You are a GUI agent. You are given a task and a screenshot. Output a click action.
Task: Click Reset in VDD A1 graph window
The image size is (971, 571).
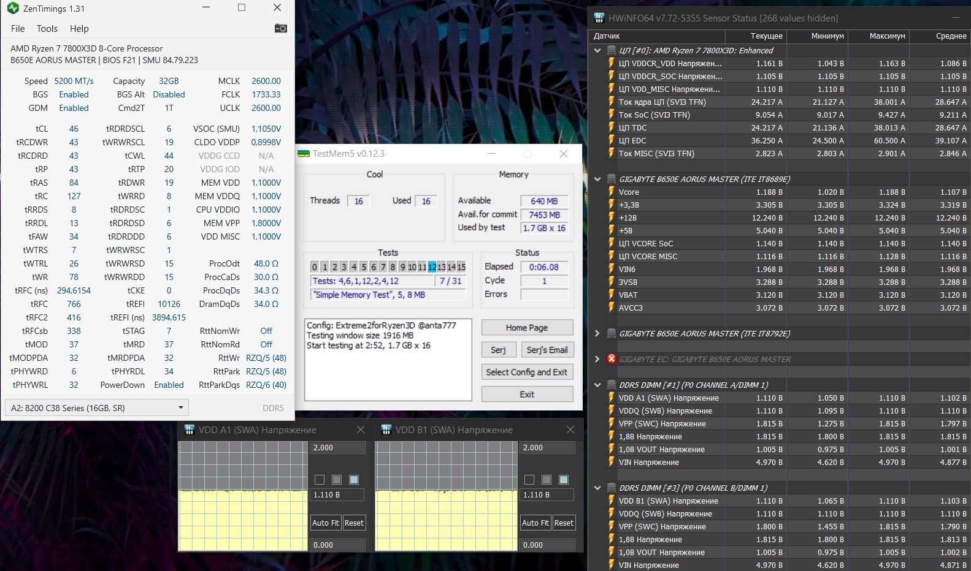click(x=354, y=523)
